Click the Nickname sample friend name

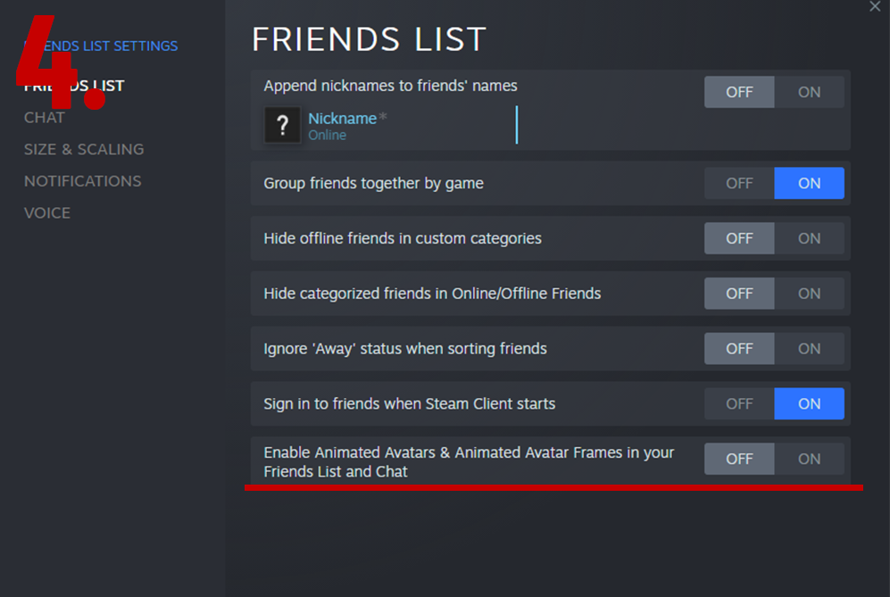pos(342,119)
